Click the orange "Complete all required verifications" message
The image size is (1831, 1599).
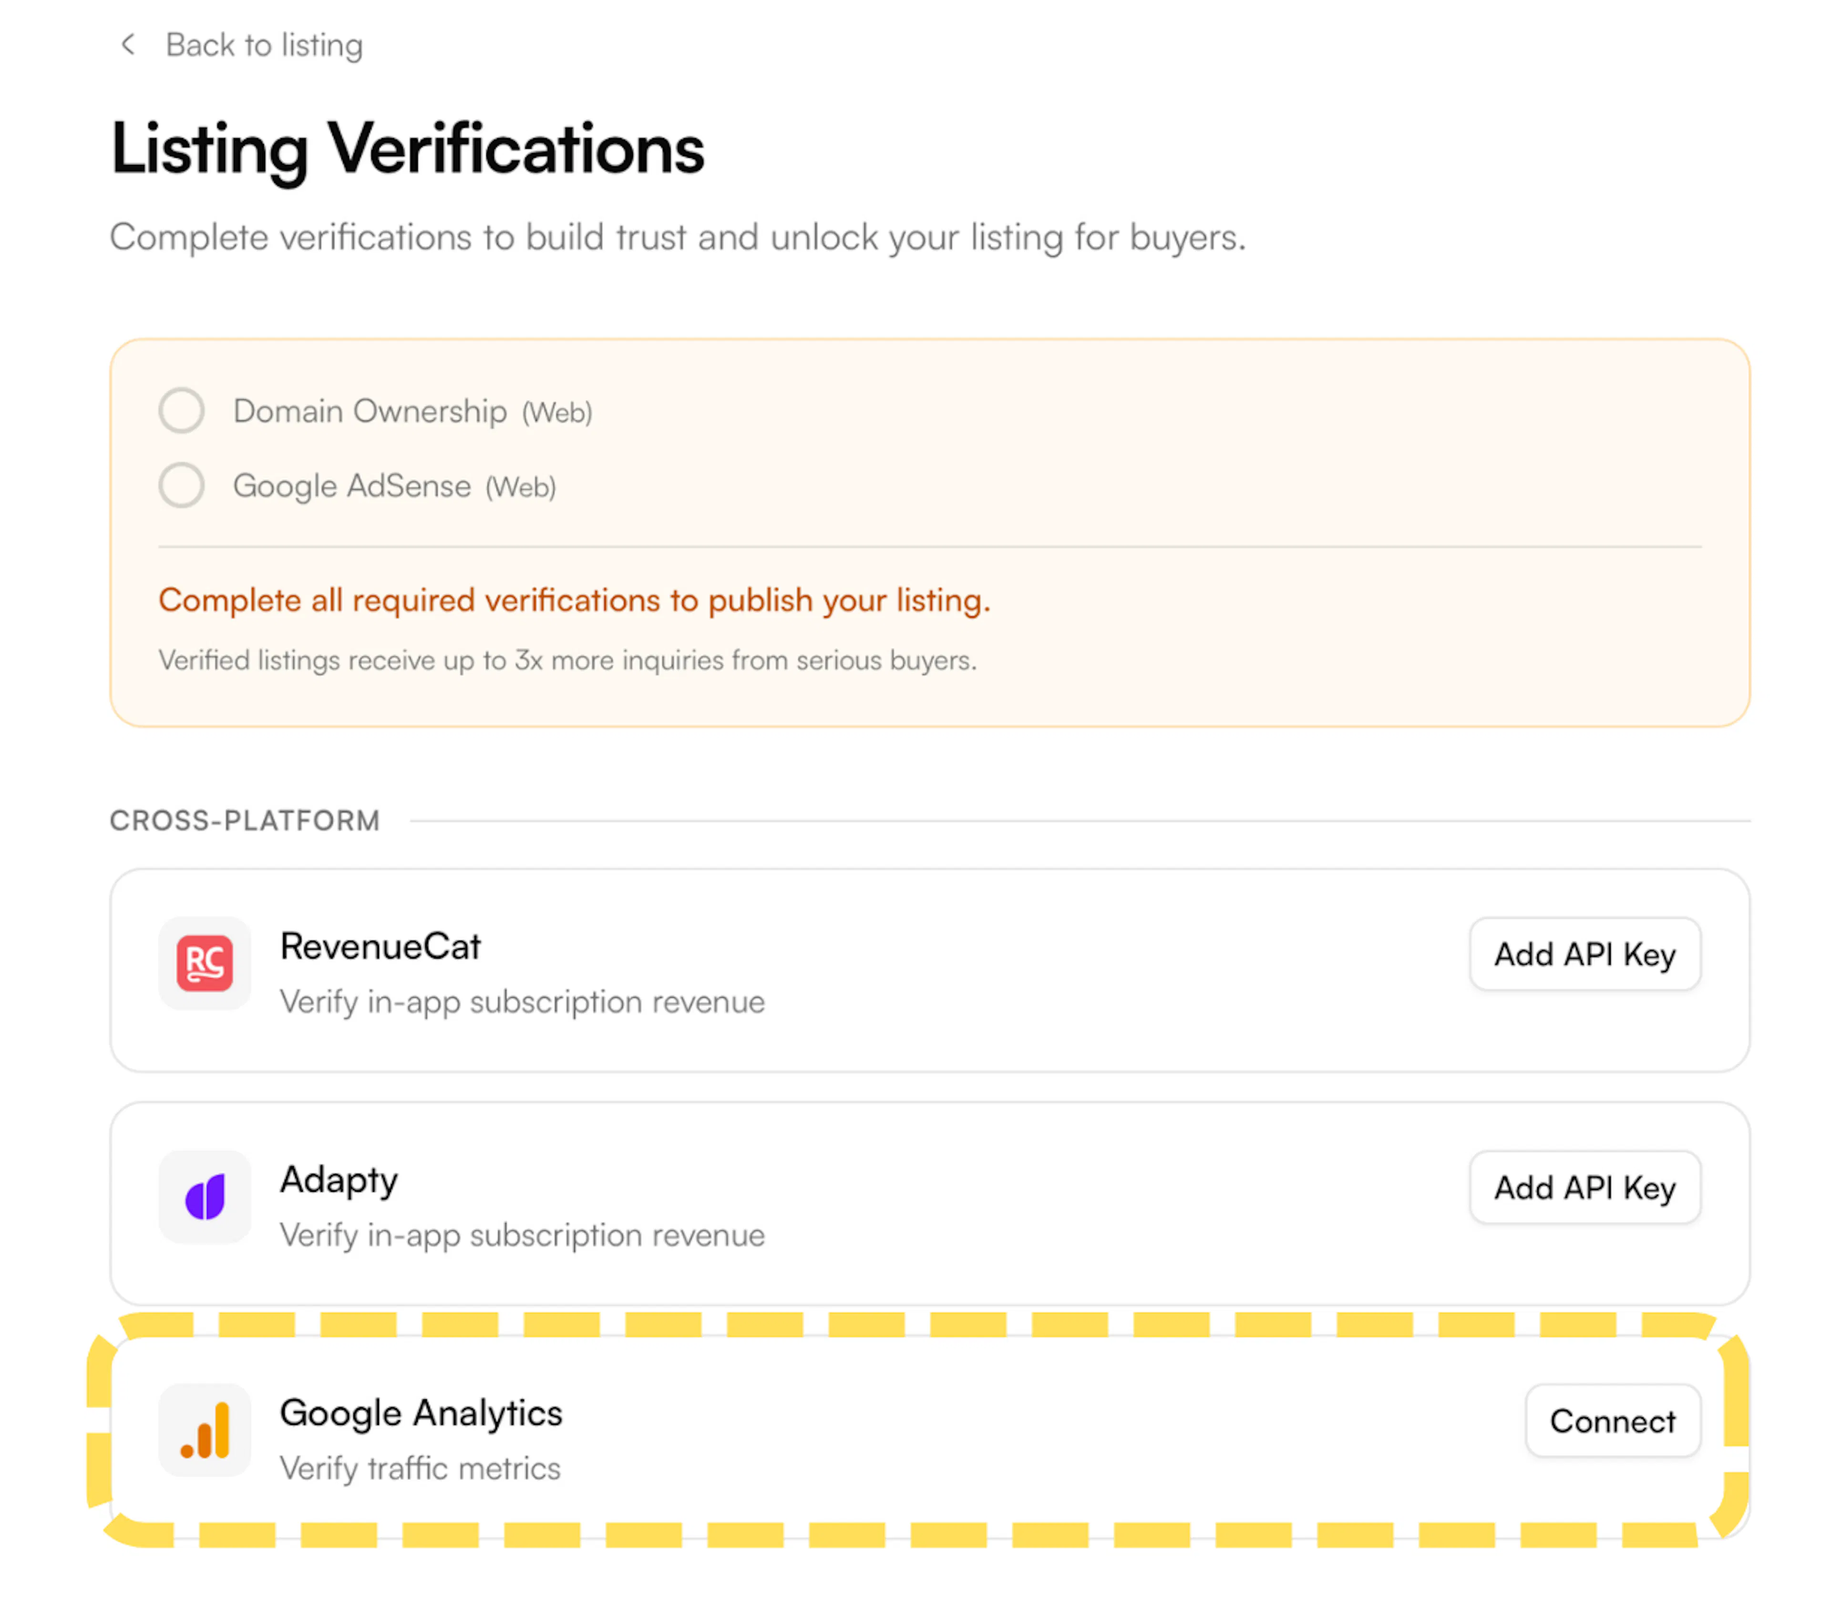[574, 601]
